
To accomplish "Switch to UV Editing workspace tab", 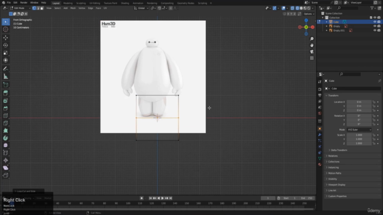I will pyautogui.click(x=95, y=3).
